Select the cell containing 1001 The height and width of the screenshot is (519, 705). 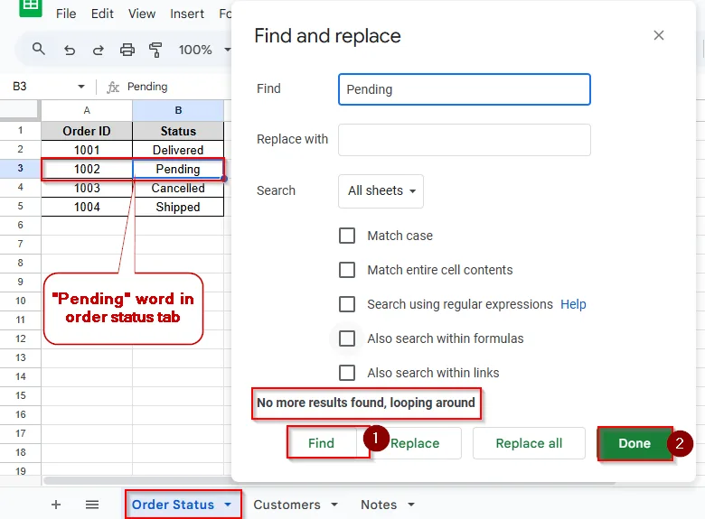[x=87, y=150]
